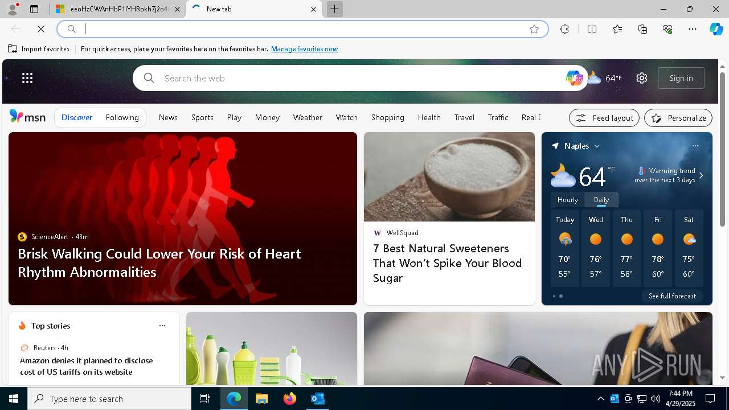The width and height of the screenshot is (729, 410).
Task: Open the Play category
Action: pos(234,117)
